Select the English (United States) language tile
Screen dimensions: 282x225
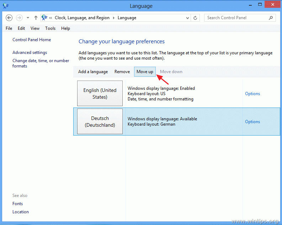[100, 93]
